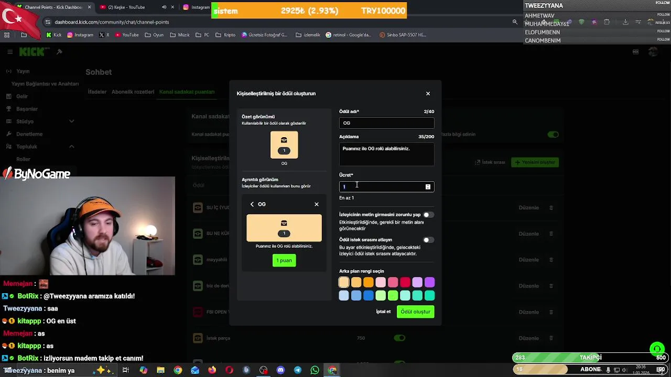The width and height of the screenshot is (671, 377).
Task: Open Firefox from the taskbar
Action: pos(212,370)
